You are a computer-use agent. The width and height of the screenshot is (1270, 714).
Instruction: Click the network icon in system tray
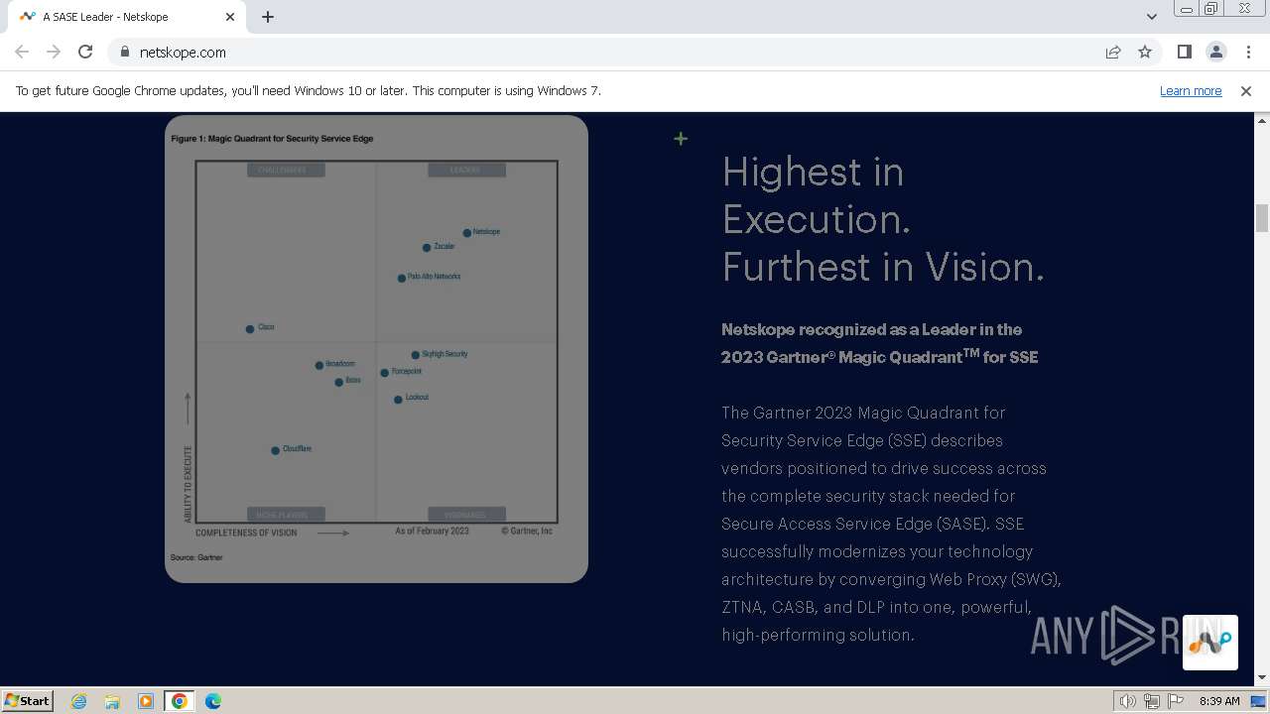click(x=1152, y=701)
